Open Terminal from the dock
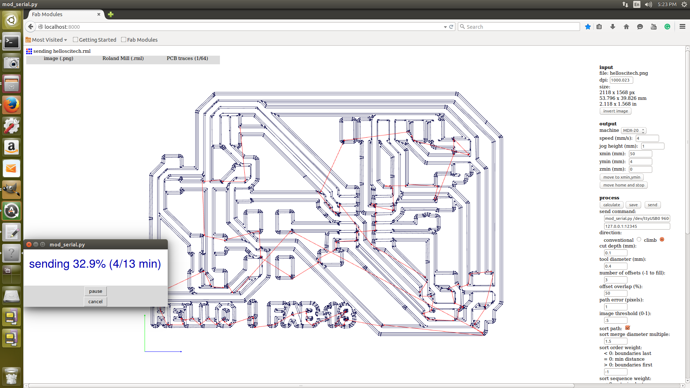 tap(11, 42)
